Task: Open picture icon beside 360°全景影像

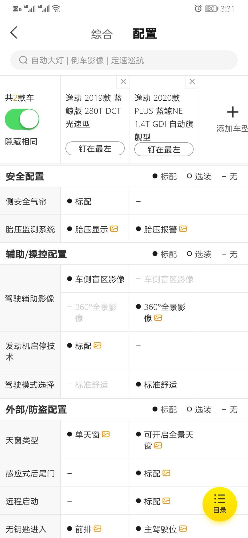Action: pos(158,318)
